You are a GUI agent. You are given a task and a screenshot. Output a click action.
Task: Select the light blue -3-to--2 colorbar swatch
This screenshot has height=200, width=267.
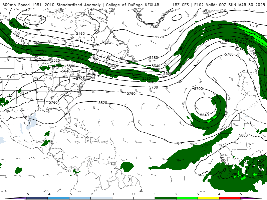tap(80, 198)
